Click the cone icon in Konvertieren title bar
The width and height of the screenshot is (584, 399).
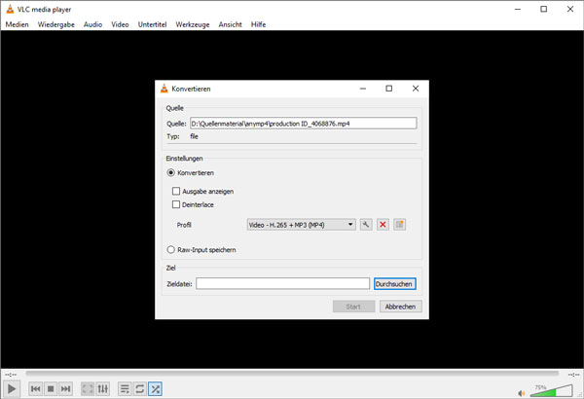pos(164,89)
